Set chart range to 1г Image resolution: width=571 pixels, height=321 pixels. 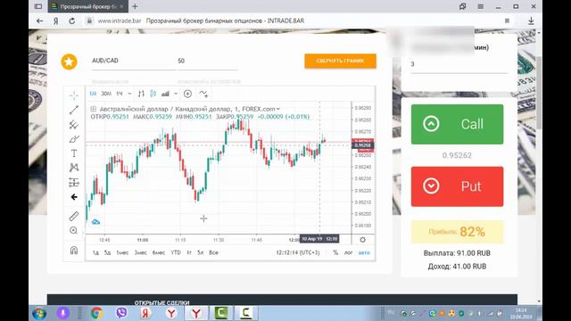(x=189, y=252)
